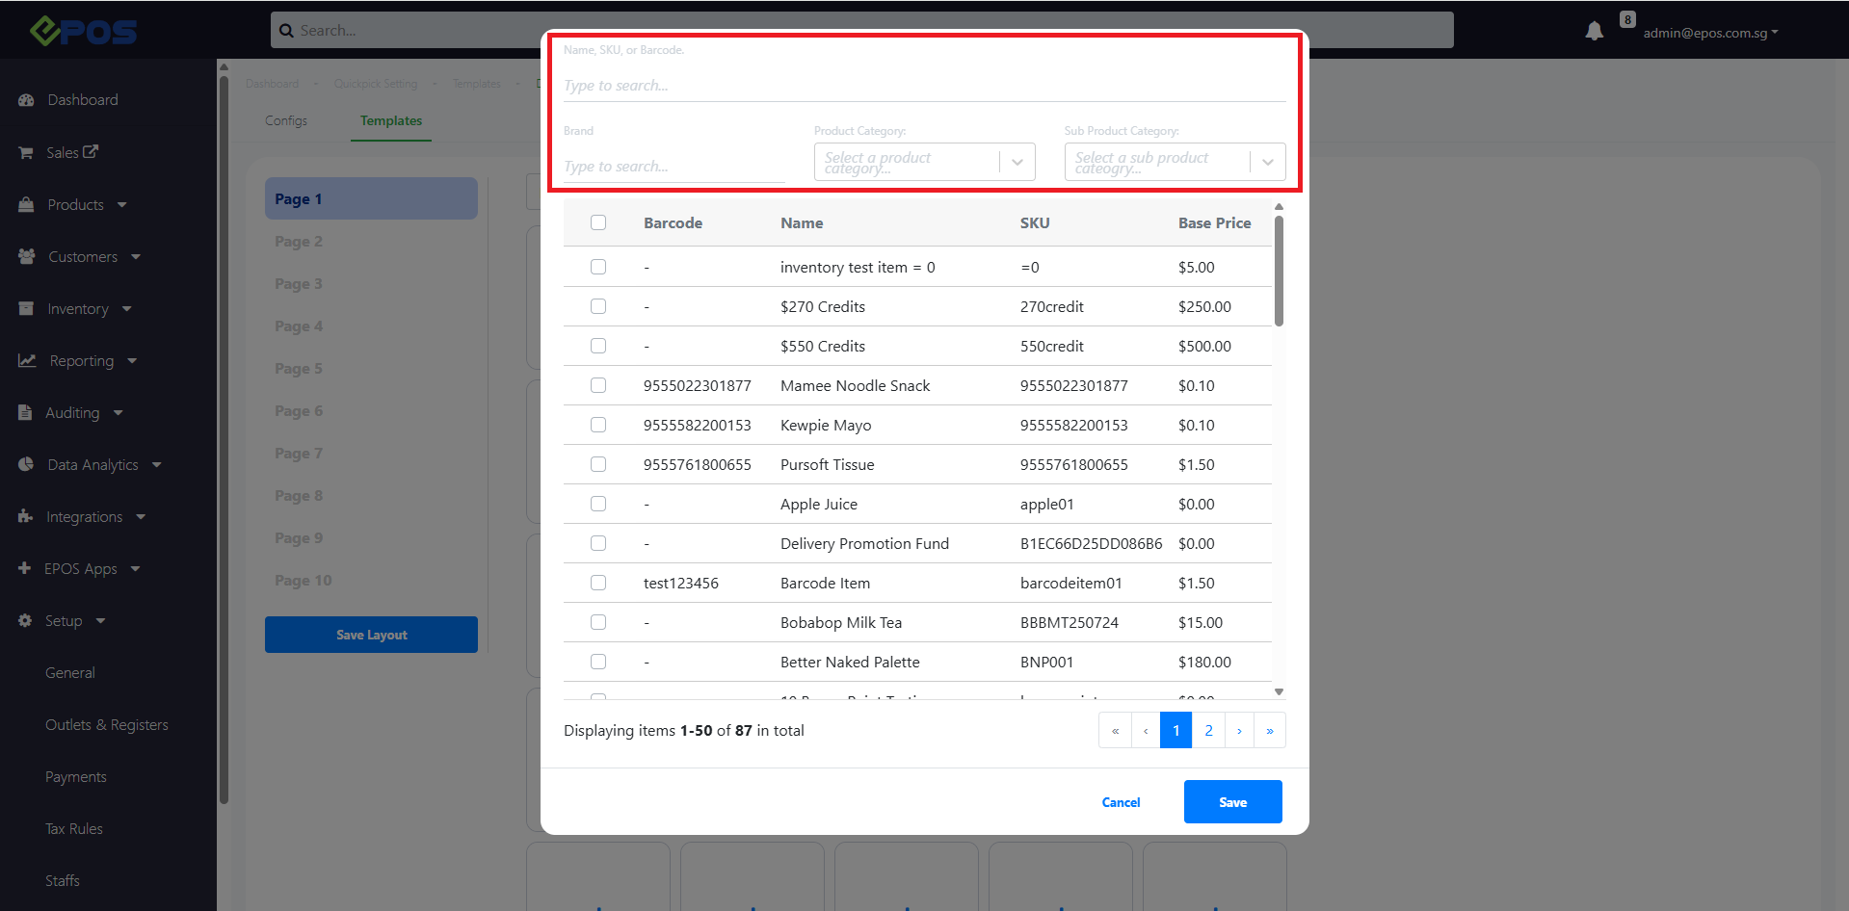Click the Customers people icon

click(27, 256)
